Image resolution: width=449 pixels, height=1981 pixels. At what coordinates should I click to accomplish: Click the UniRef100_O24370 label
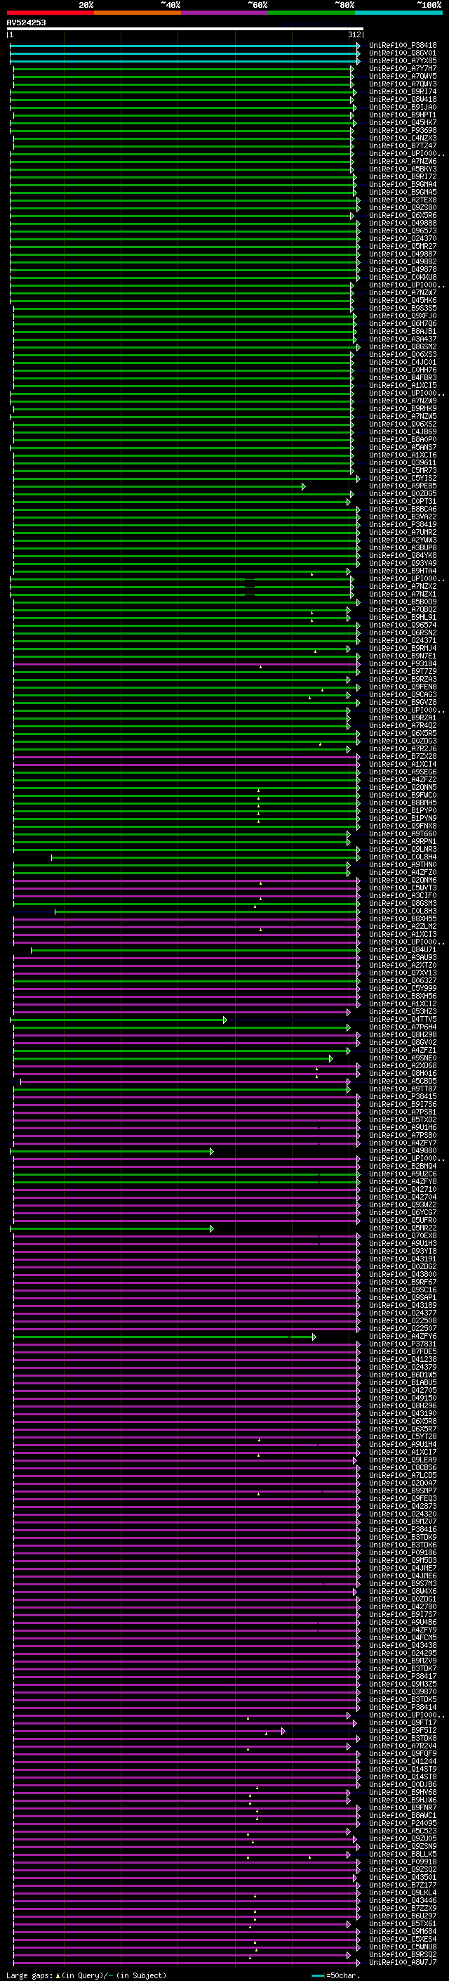(403, 238)
